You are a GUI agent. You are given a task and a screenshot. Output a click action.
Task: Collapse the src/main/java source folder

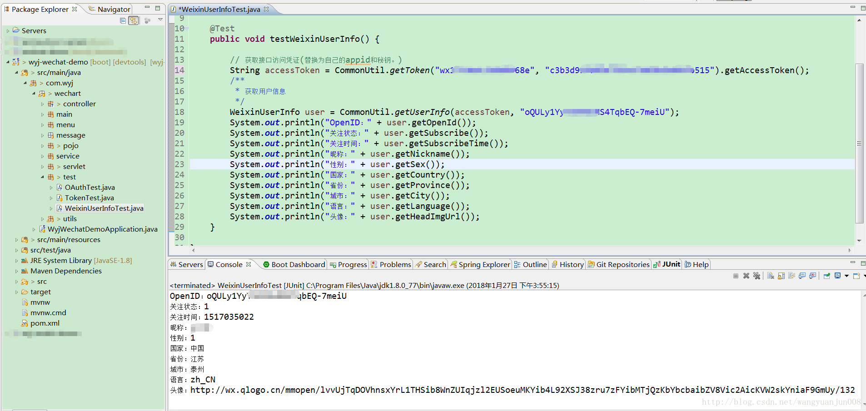(16, 73)
